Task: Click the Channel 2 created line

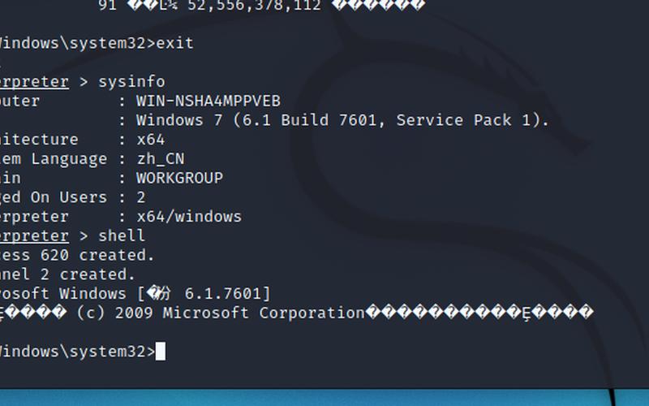Action: point(67,274)
